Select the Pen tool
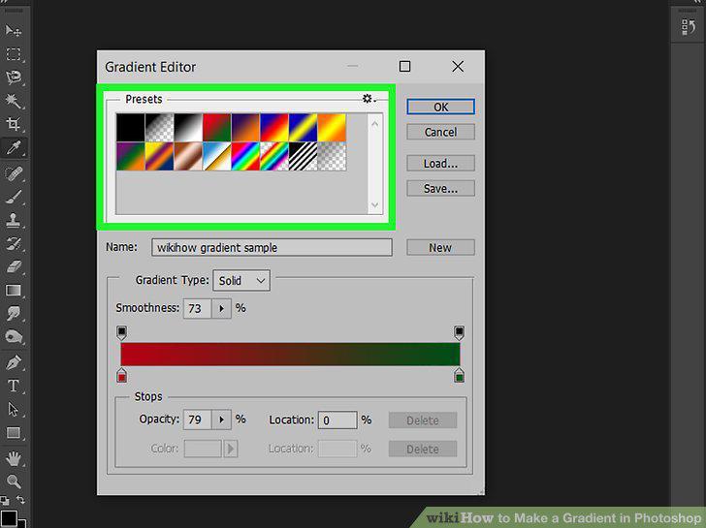706x528 pixels. point(13,362)
